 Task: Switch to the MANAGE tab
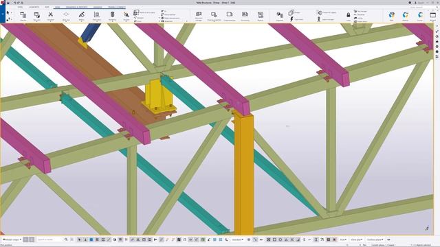click(98, 7)
